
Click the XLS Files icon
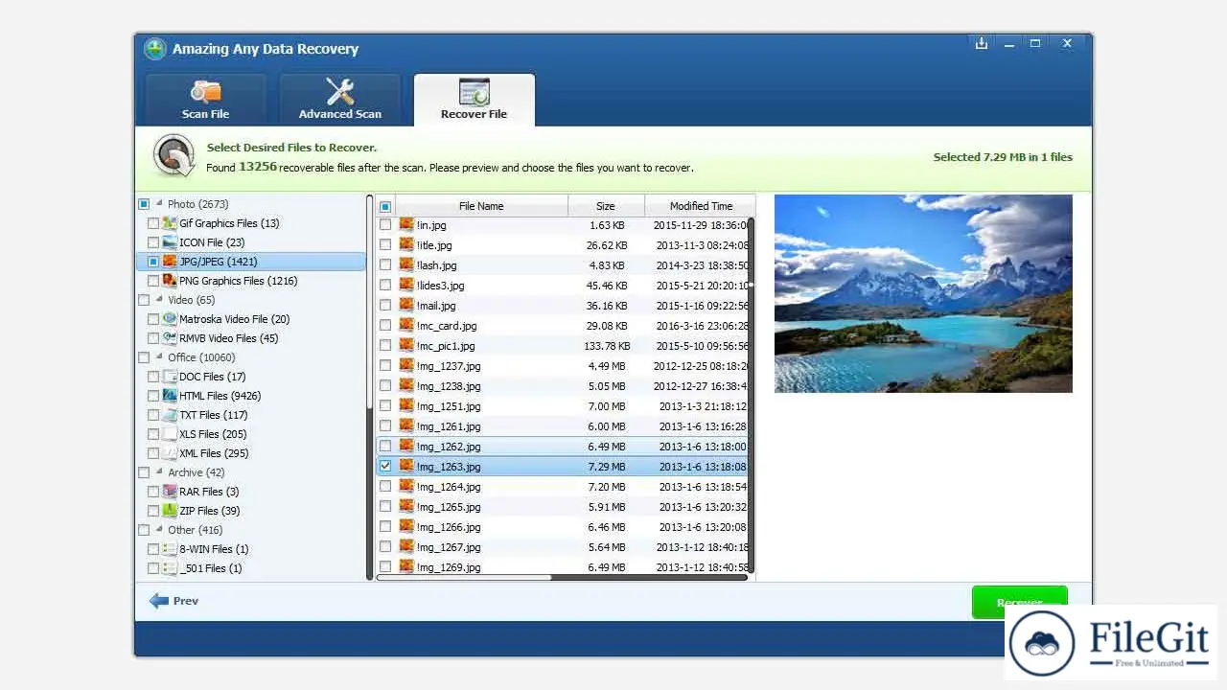[170, 434]
